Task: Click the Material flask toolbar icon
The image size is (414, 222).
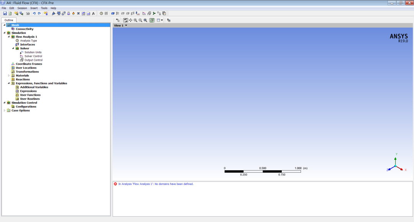Action: (x=69, y=13)
